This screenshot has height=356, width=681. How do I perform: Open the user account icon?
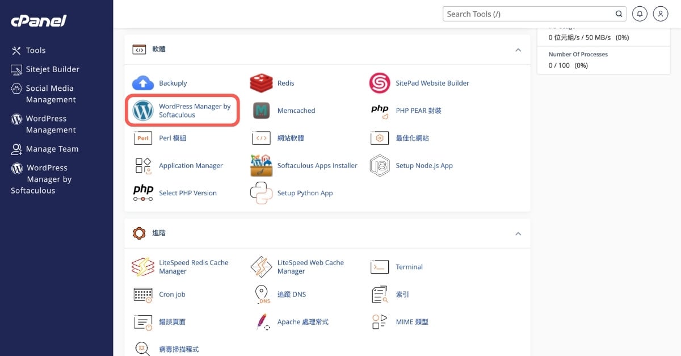[661, 14]
